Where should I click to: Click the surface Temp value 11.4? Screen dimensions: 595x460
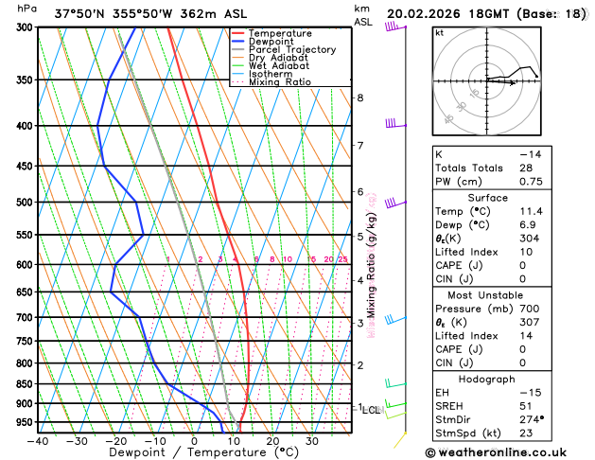coord(531,211)
